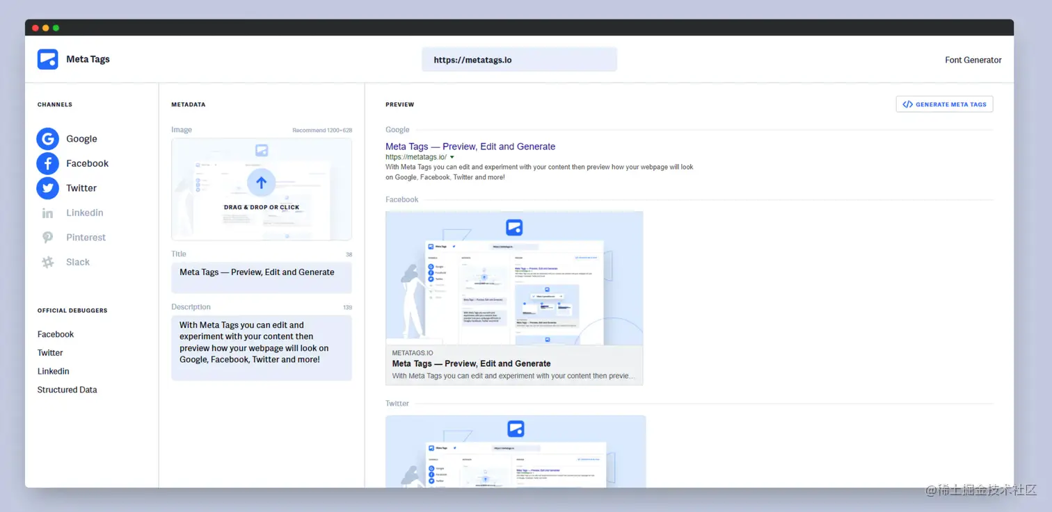Image resolution: width=1052 pixels, height=512 pixels.
Task: Click the Slack channel label text
Action: pyautogui.click(x=78, y=262)
